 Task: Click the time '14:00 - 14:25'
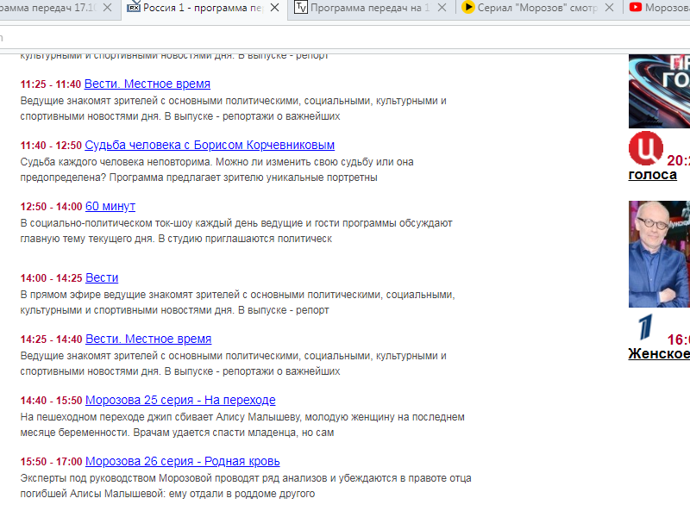(x=52, y=277)
